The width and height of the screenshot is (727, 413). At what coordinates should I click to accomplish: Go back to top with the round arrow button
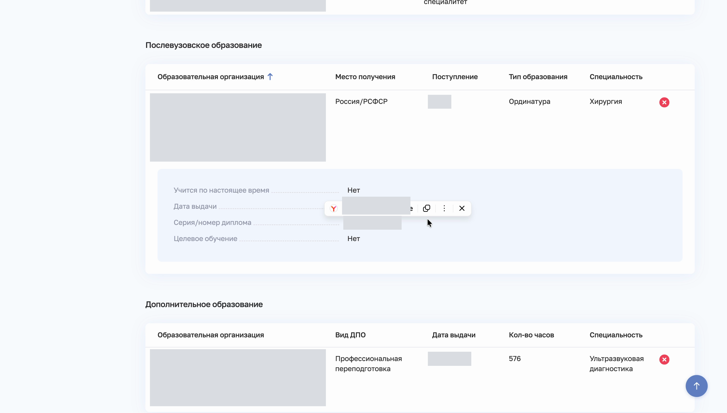696,386
